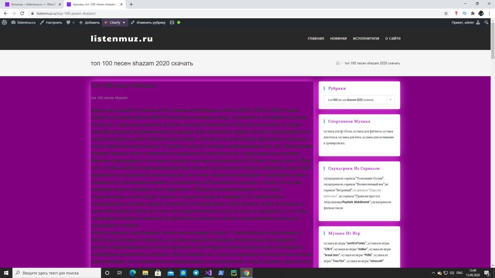
Task: Open the Рубрики category dropdown
Action: [359, 100]
